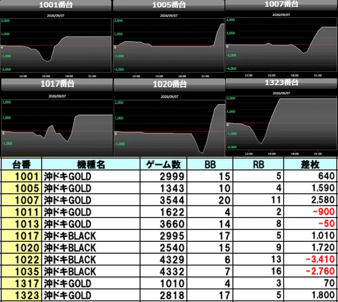Select machine number cell 1005
Viewport: 338px width, 302px height.
point(21,188)
